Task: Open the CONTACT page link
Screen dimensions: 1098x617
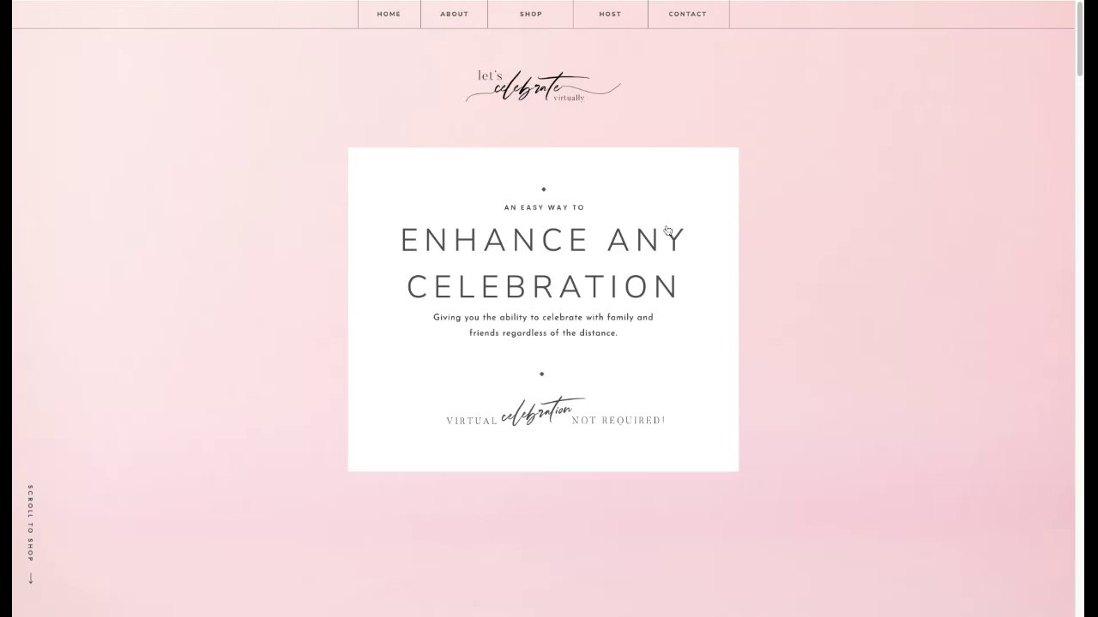Action: 688,14
